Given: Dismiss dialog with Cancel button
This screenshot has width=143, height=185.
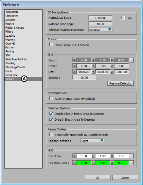Looking at the screenshot, I should click(125, 178).
